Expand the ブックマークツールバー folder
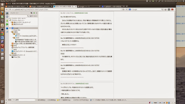 coord(10,18)
